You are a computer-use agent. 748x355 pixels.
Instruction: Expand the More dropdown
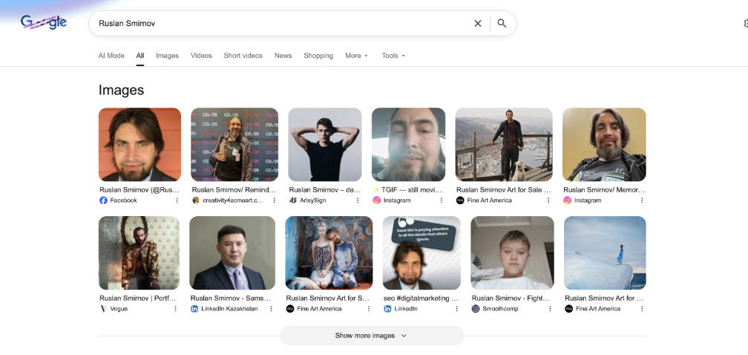[x=356, y=56]
